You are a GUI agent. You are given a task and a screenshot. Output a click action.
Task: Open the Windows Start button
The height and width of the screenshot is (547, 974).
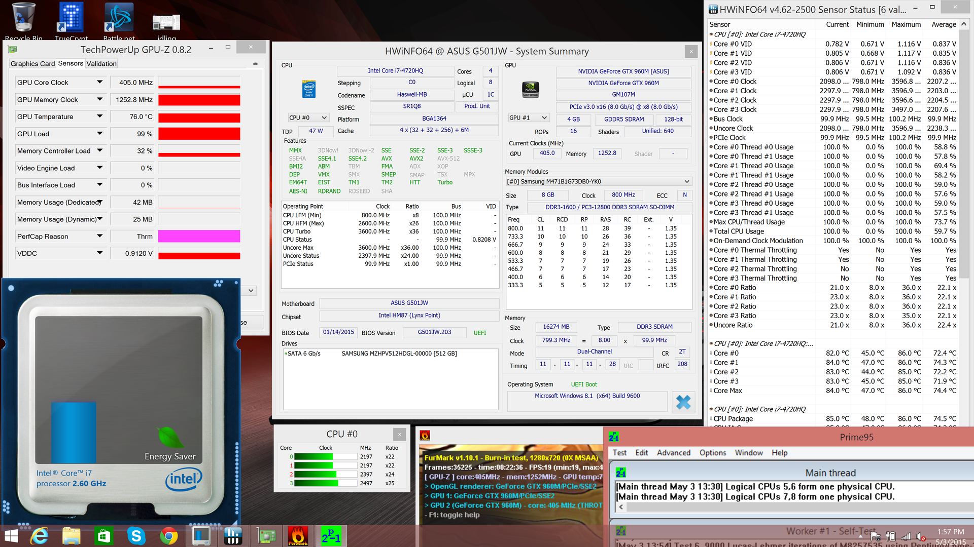coord(11,536)
